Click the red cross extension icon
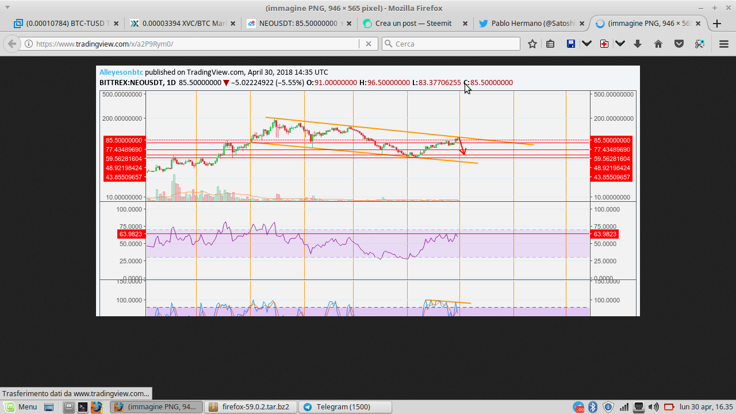 click(x=604, y=44)
